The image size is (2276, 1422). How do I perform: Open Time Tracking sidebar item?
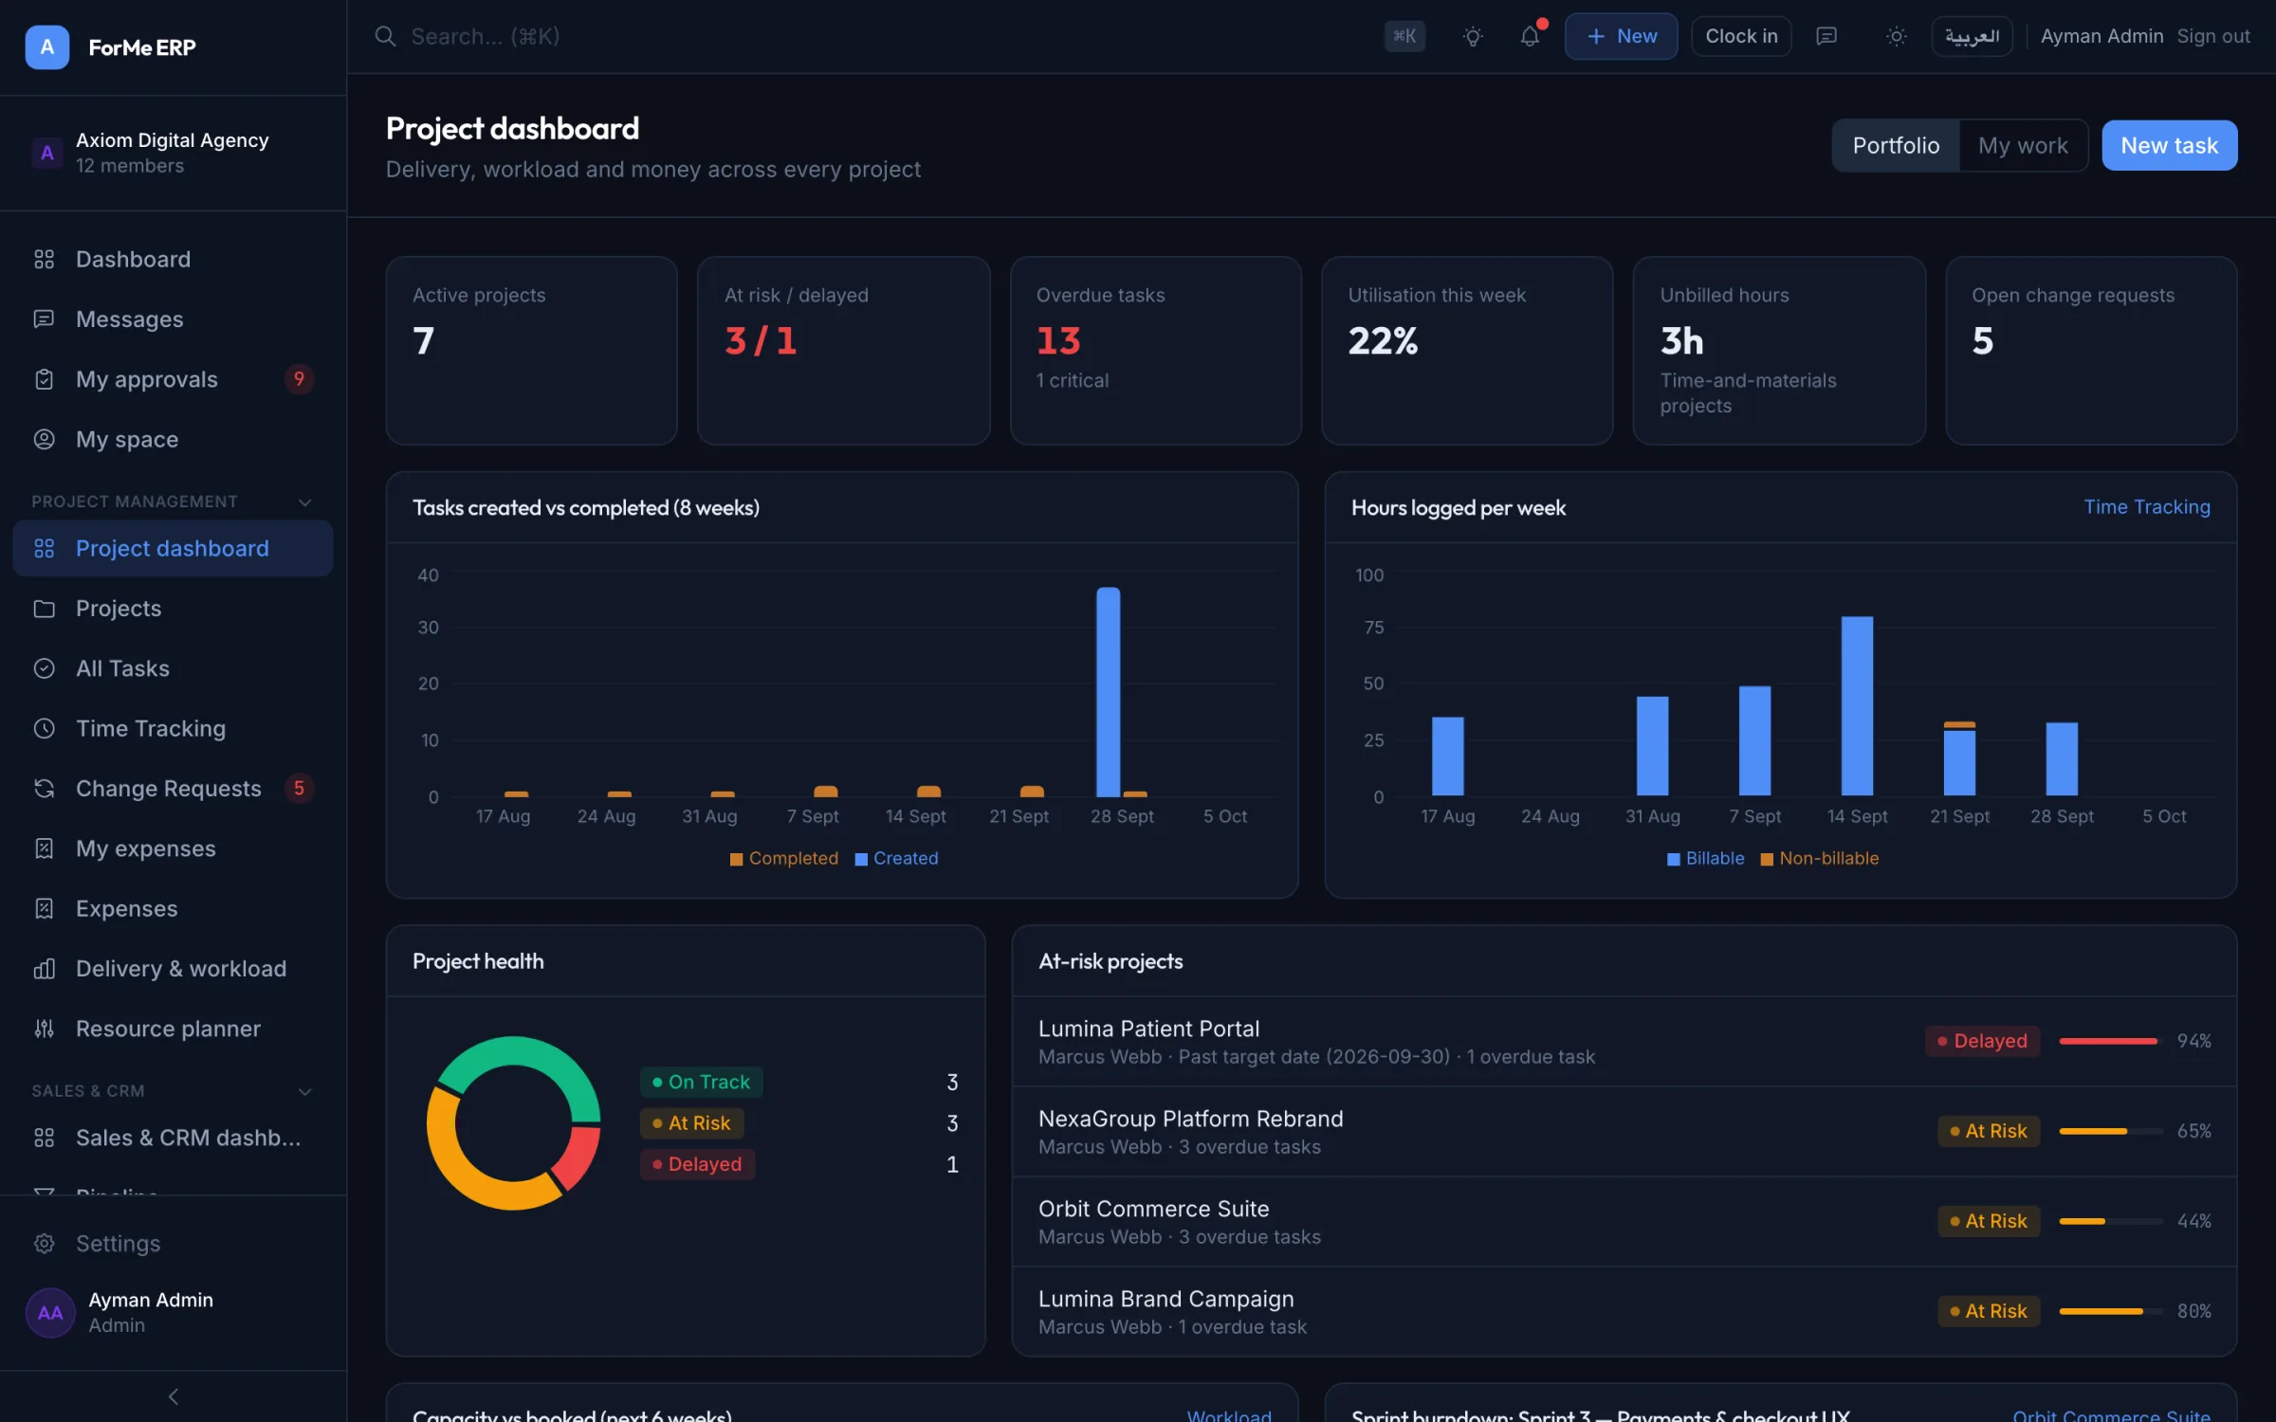[173, 728]
